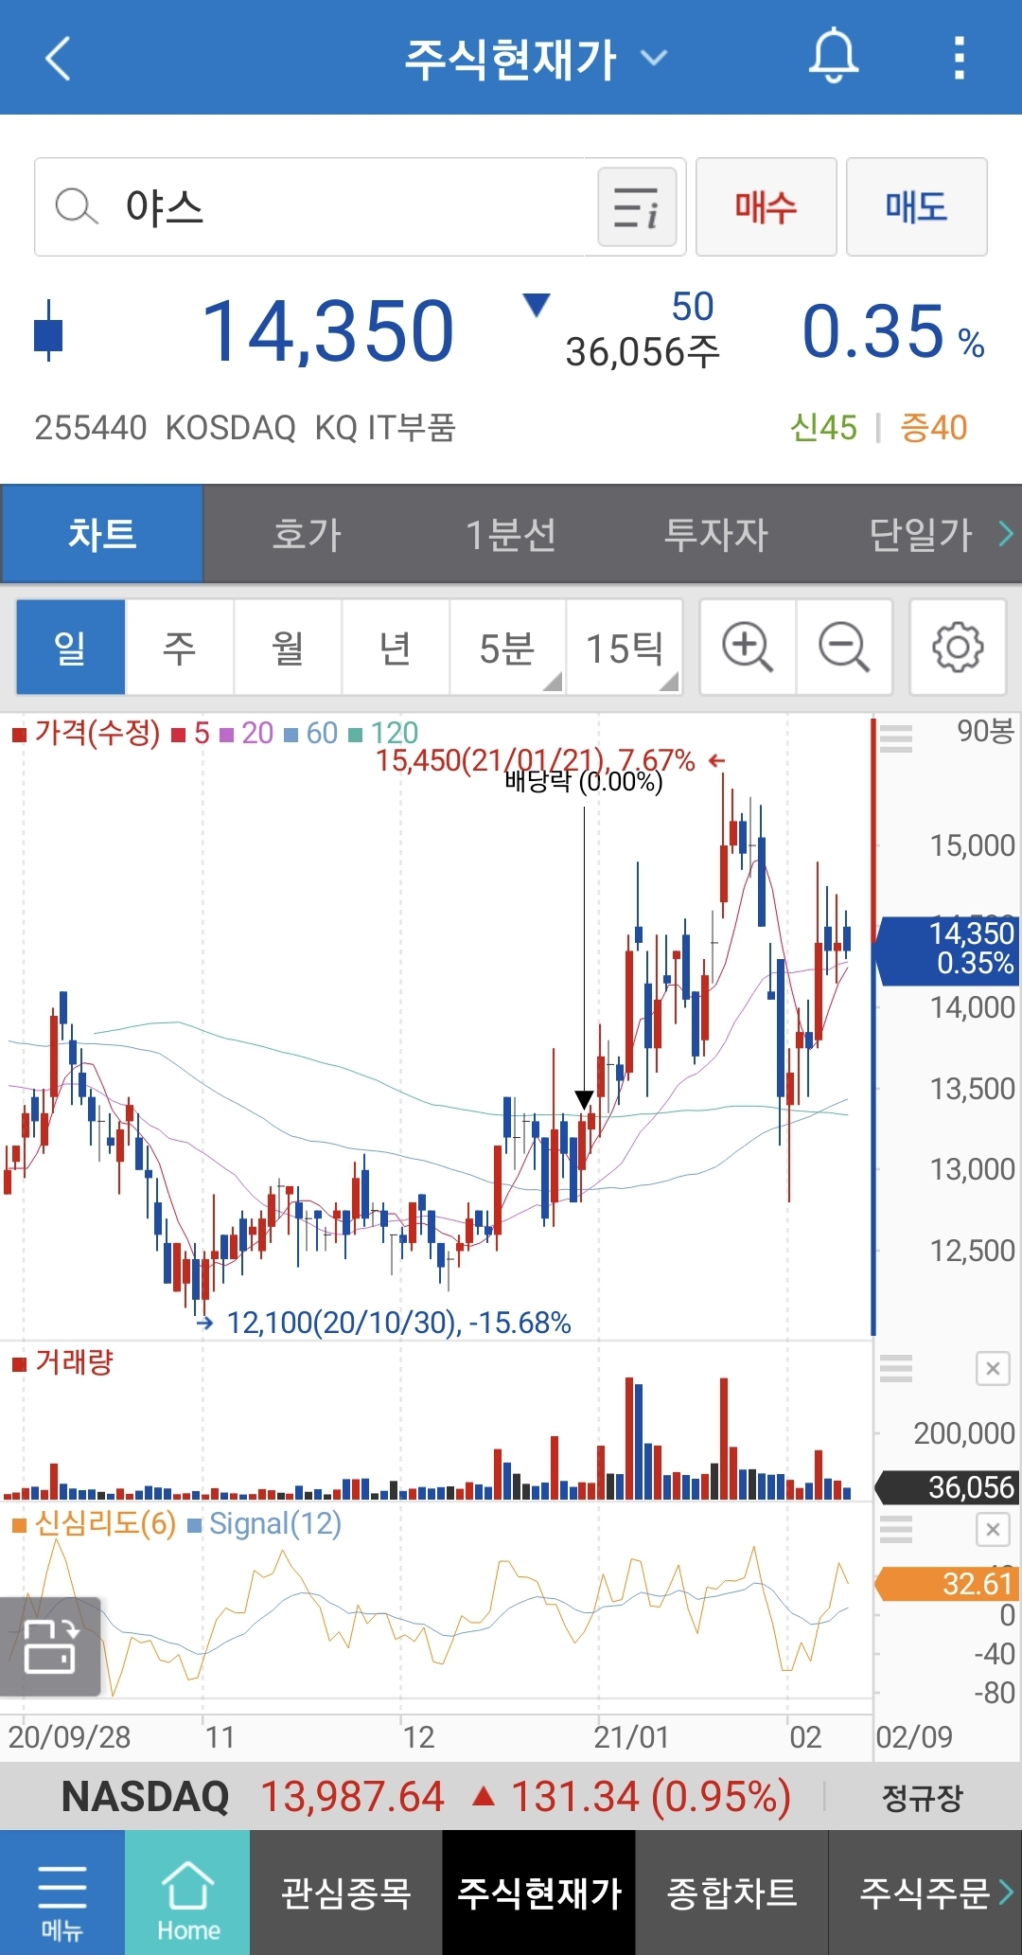The width and height of the screenshot is (1022, 1955).
Task: Open the 15틱 tick interval dropdown
Action: tap(625, 648)
